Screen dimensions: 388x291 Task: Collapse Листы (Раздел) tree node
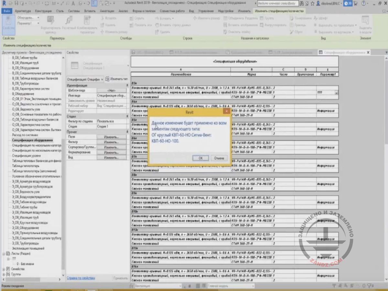coord(4,253)
